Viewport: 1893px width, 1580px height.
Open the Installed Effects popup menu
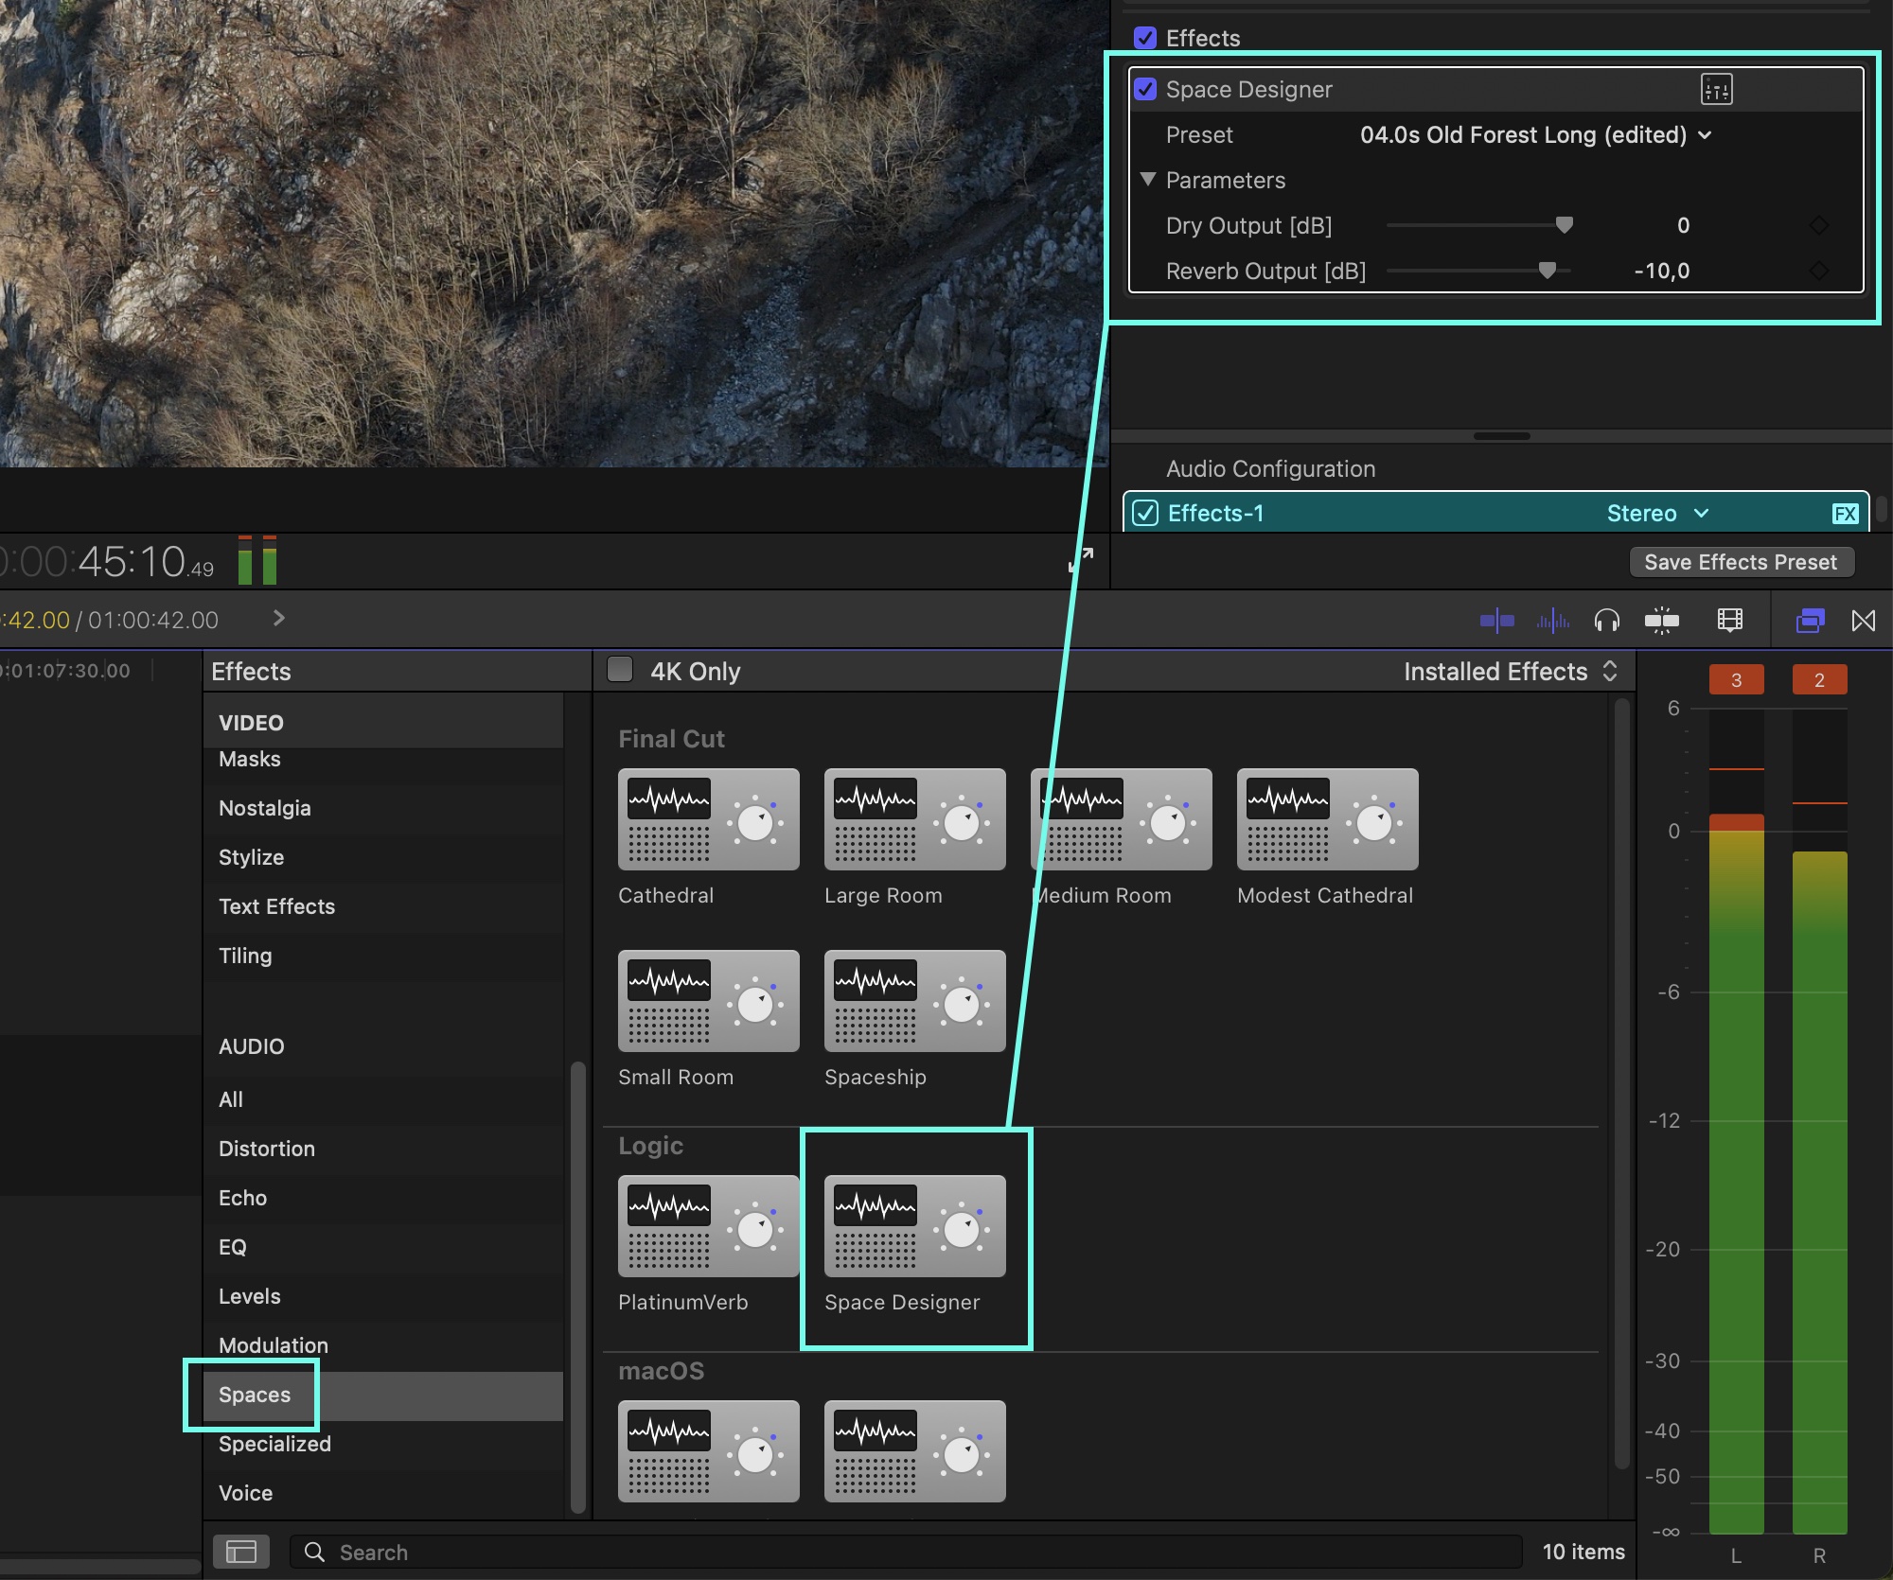tap(1510, 671)
